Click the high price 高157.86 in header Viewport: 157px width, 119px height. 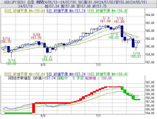point(68,6)
